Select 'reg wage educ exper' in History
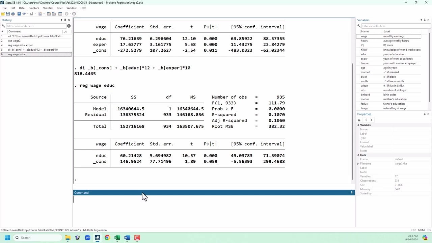432x243 pixels. tap(36, 45)
